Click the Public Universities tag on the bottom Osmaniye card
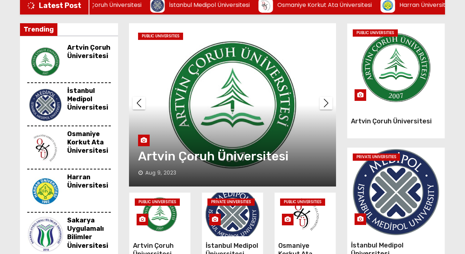465x254 pixels. tap(303, 202)
